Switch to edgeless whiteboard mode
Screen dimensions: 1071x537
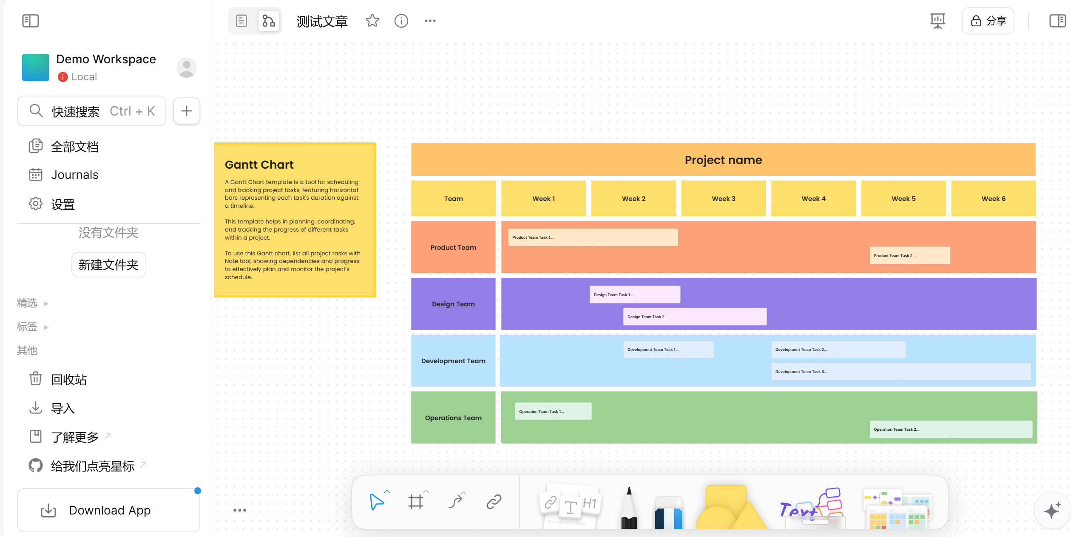(269, 21)
